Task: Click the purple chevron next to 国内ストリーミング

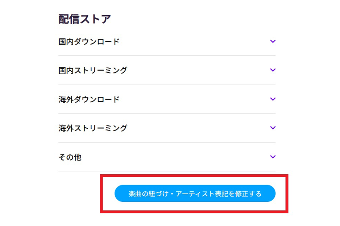Action: click(x=273, y=70)
